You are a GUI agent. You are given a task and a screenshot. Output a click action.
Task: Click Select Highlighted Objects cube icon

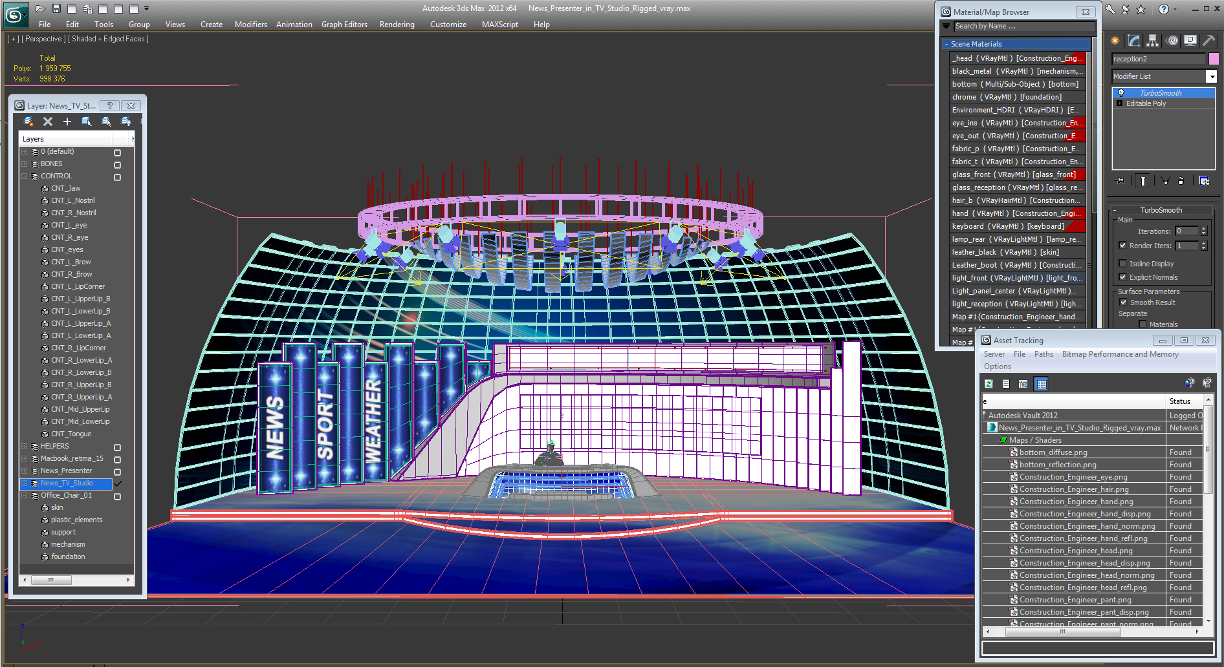[x=86, y=122]
